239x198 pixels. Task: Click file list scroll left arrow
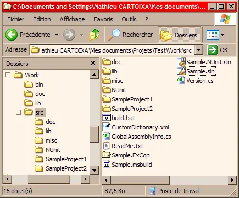(x=107, y=180)
